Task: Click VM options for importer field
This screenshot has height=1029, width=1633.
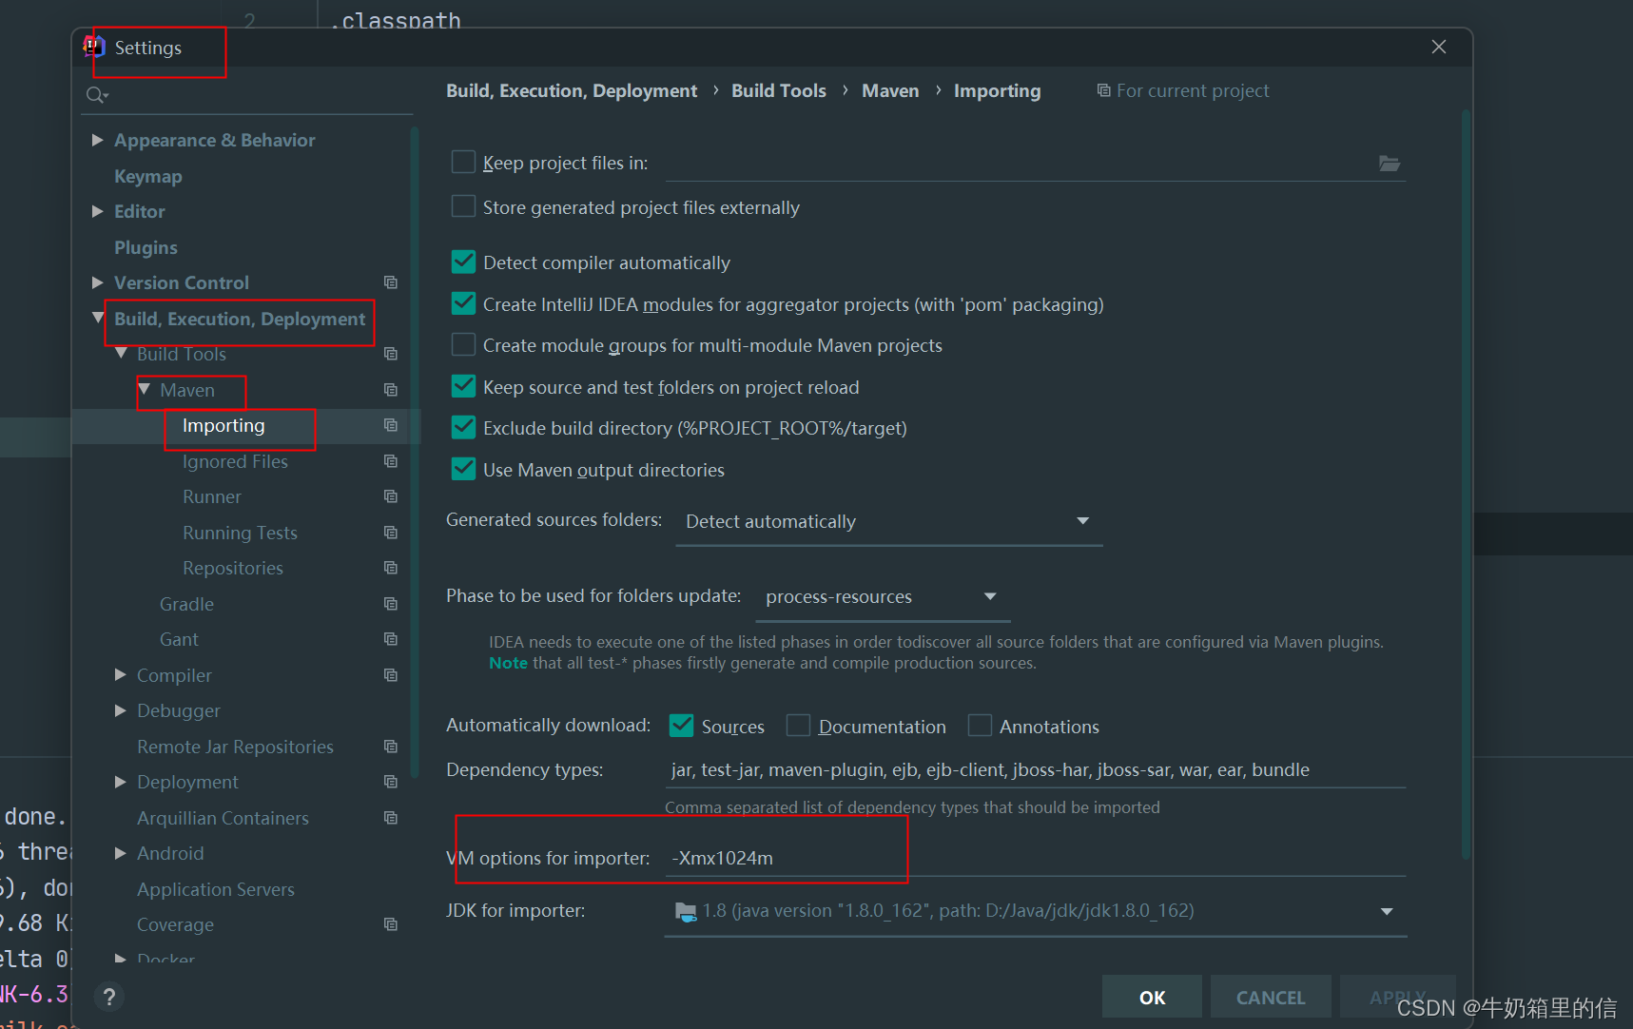Action: tap(1035, 858)
